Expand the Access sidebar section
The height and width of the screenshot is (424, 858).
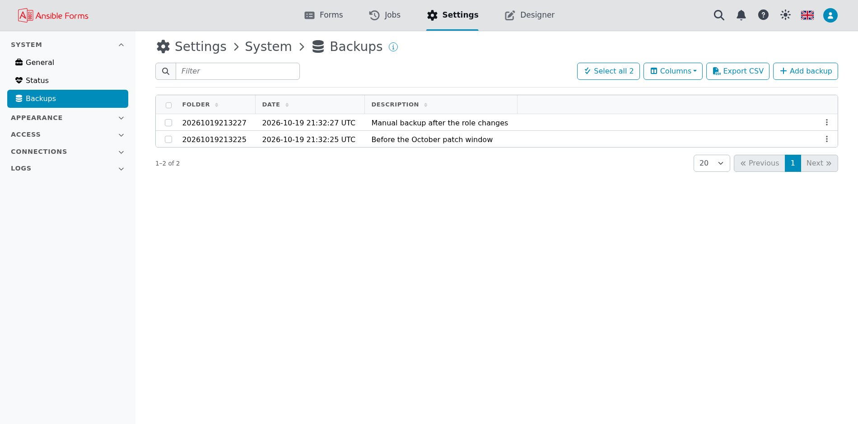[x=68, y=134]
